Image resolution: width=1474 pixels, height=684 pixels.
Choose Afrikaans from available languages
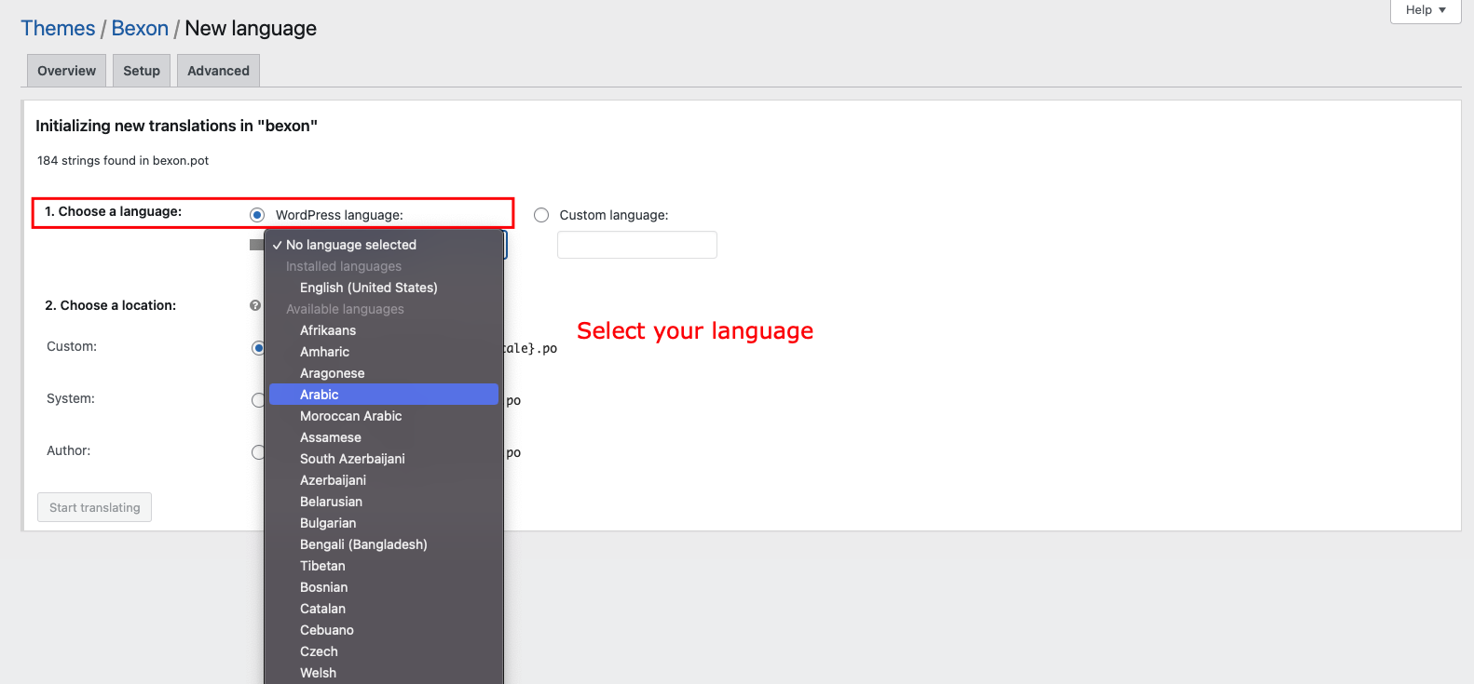(328, 330)
